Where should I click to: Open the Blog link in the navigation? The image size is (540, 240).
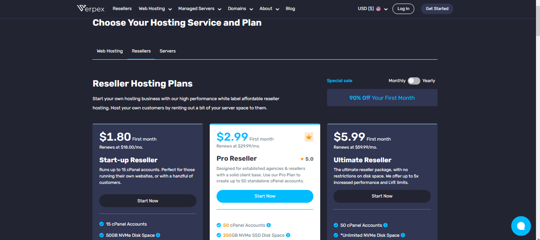click(x=290, y=9)
